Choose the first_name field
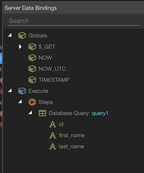The width and height of the screenshot is (144, 173). click(x=72, y=135)
